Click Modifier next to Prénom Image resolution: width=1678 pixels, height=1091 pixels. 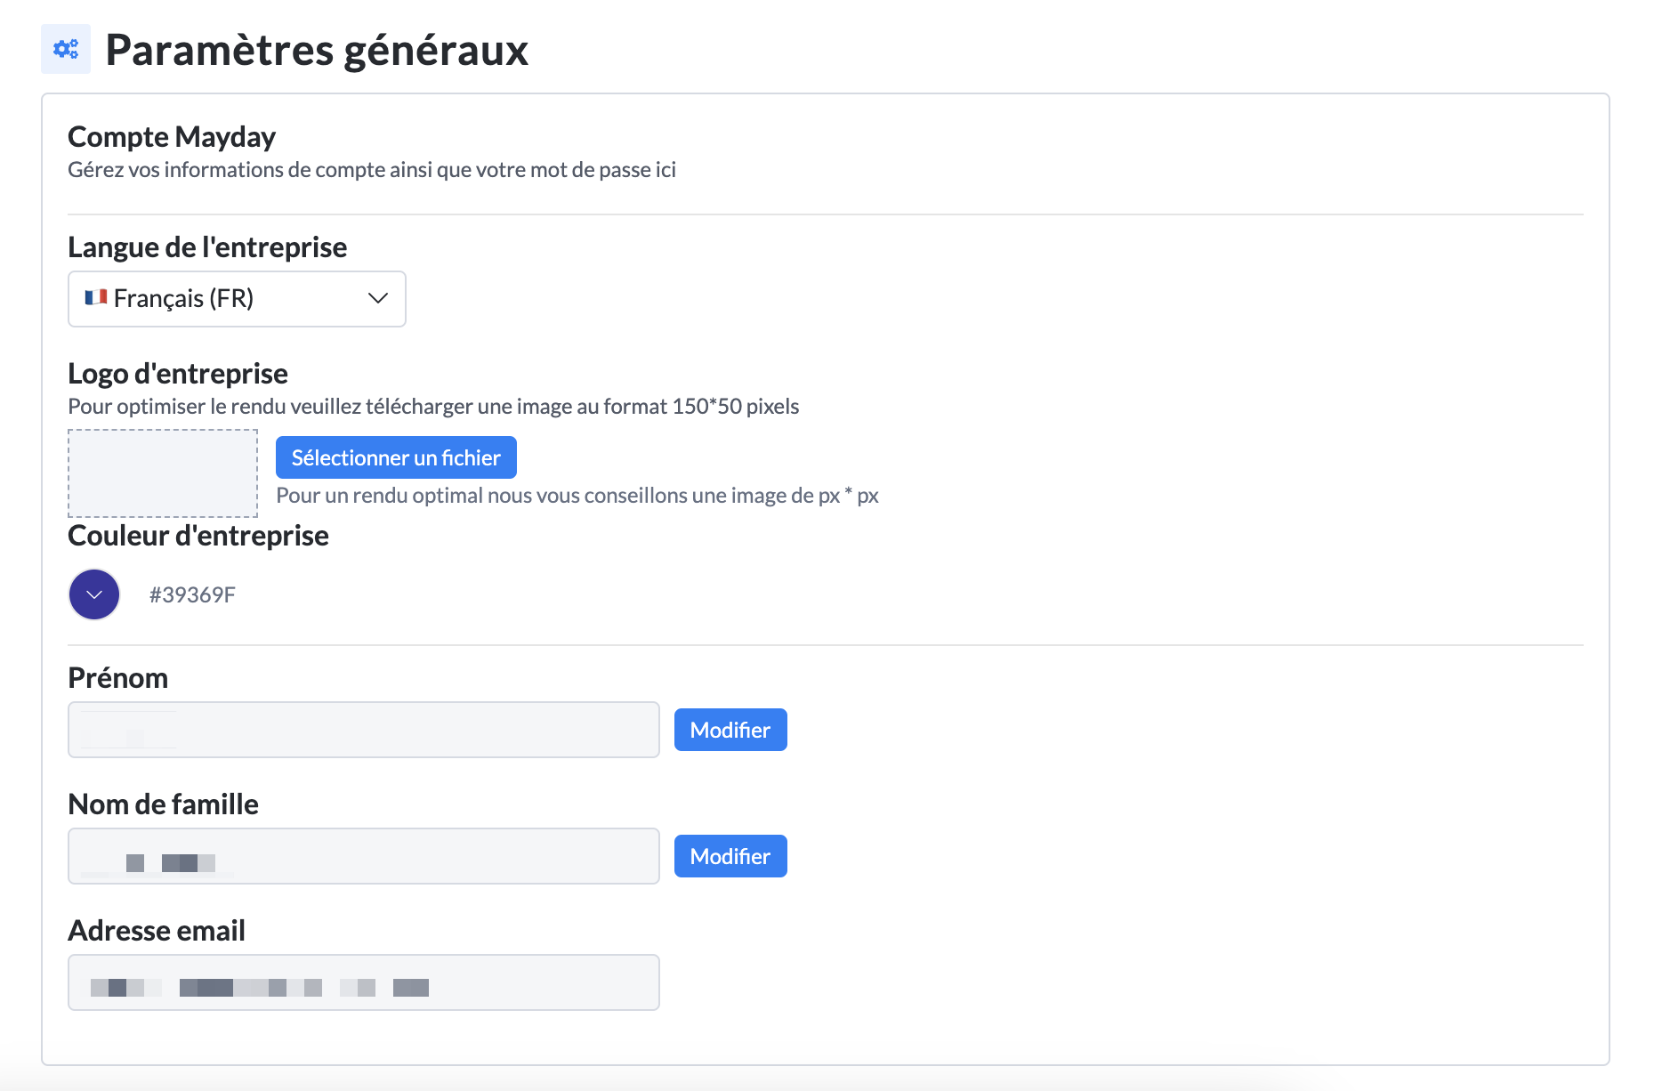pos(730,730)
